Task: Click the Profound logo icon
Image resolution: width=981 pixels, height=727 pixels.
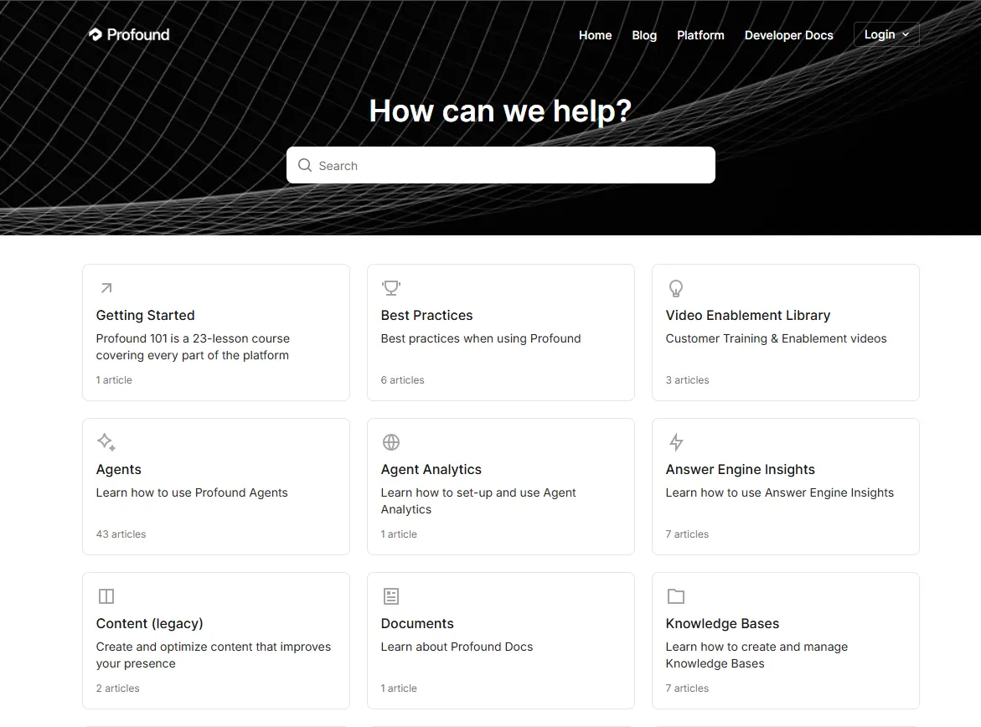Action: (x=96, y=34)
